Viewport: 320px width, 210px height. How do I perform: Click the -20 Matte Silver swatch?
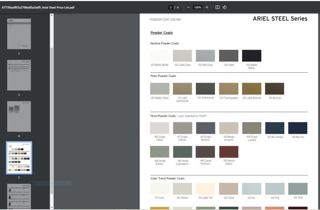159,89
